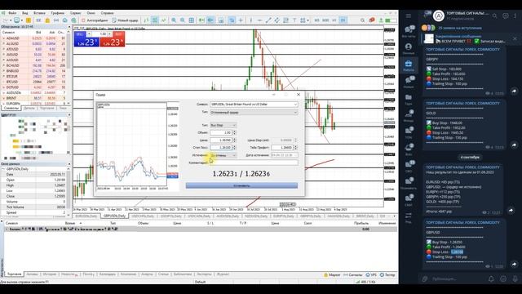The height and width of the screenshot is (294, 522).
Task: Click the blue Установить button in order dialog
Action: pyautogui.click(x=241, y=185)
